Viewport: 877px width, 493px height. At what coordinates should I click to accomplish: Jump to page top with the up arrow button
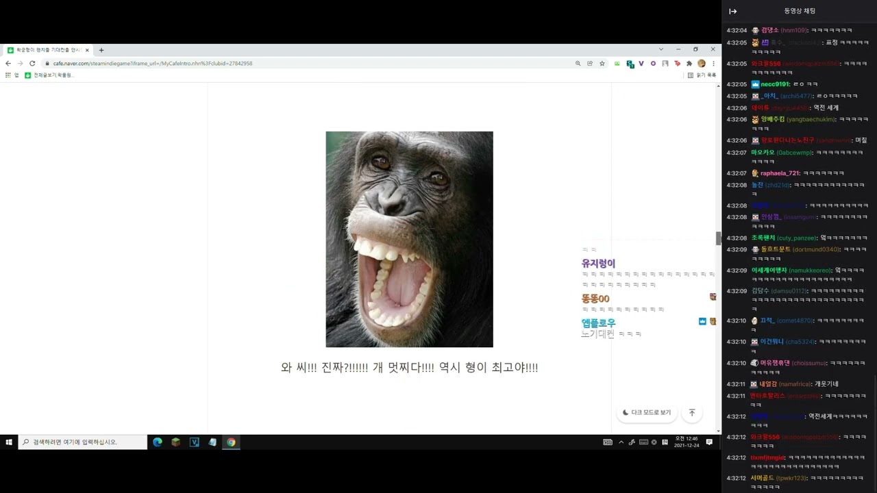692,412
